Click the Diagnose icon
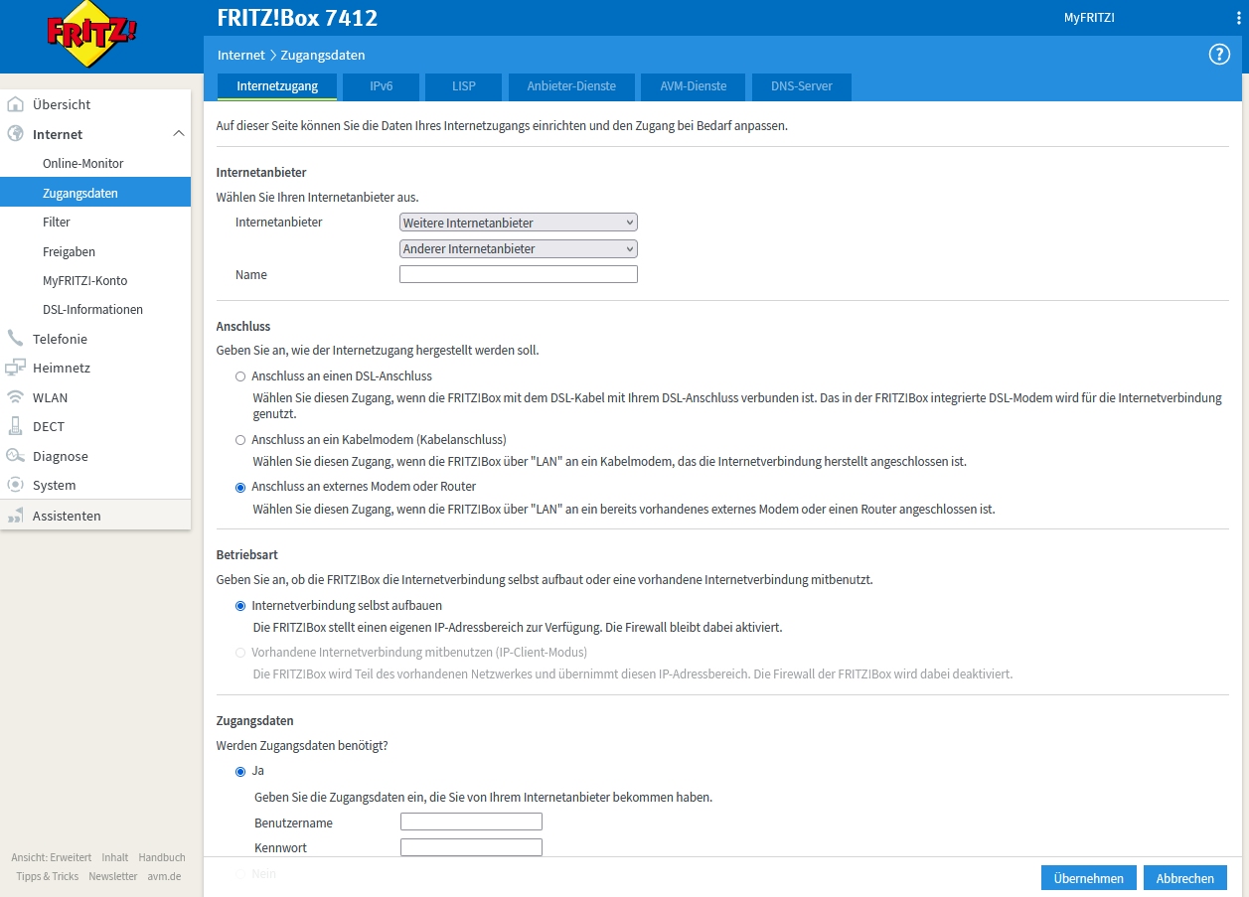 15,456
